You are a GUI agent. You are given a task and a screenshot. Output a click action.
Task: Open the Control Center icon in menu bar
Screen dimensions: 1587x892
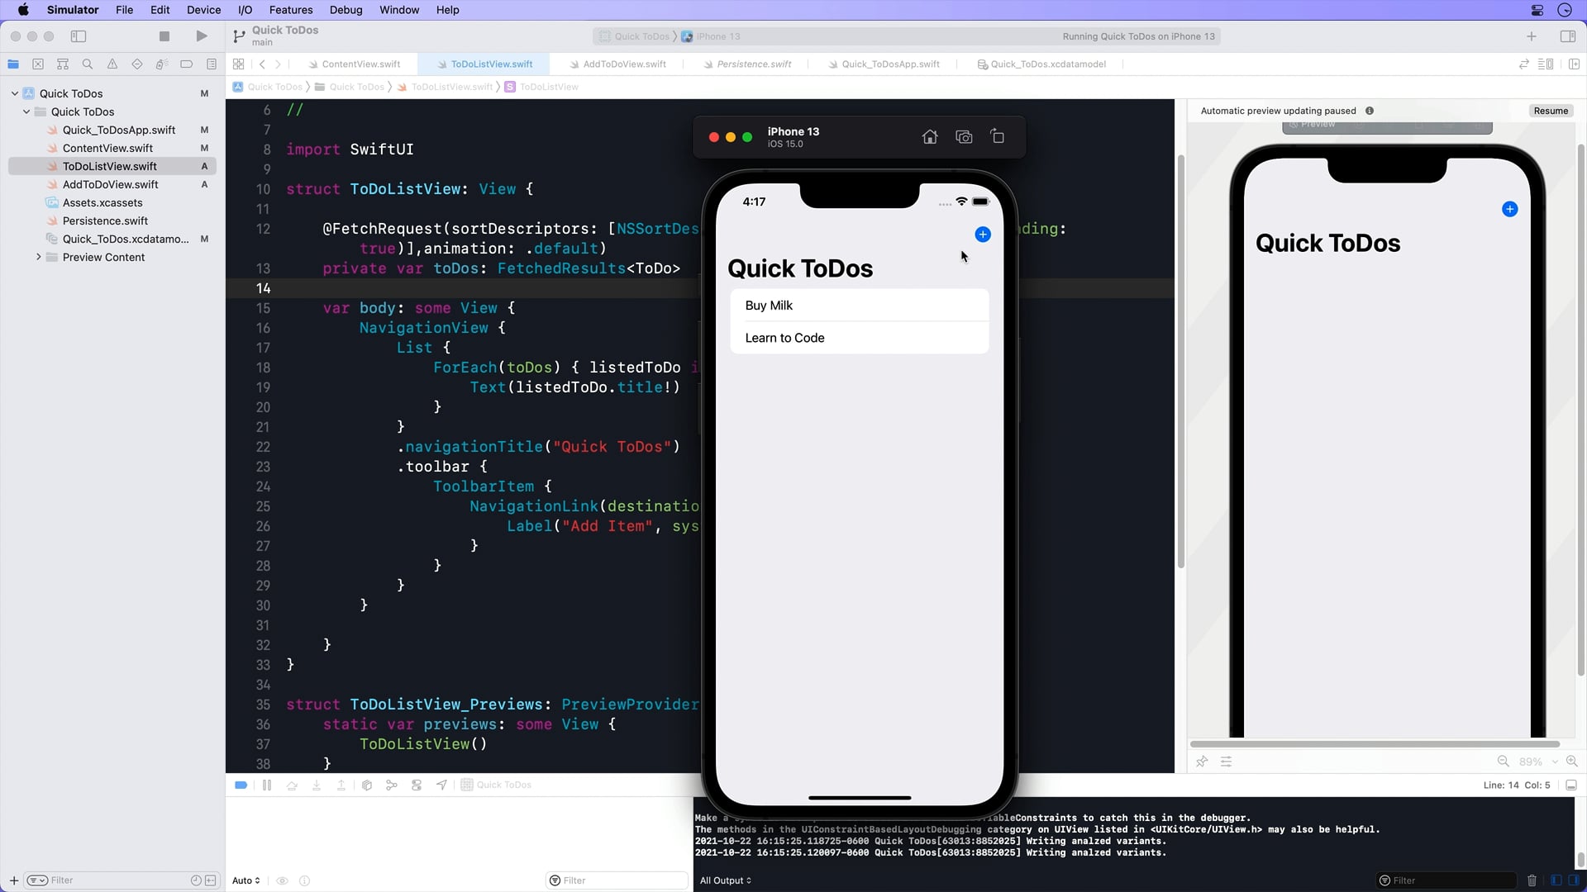1537,10
